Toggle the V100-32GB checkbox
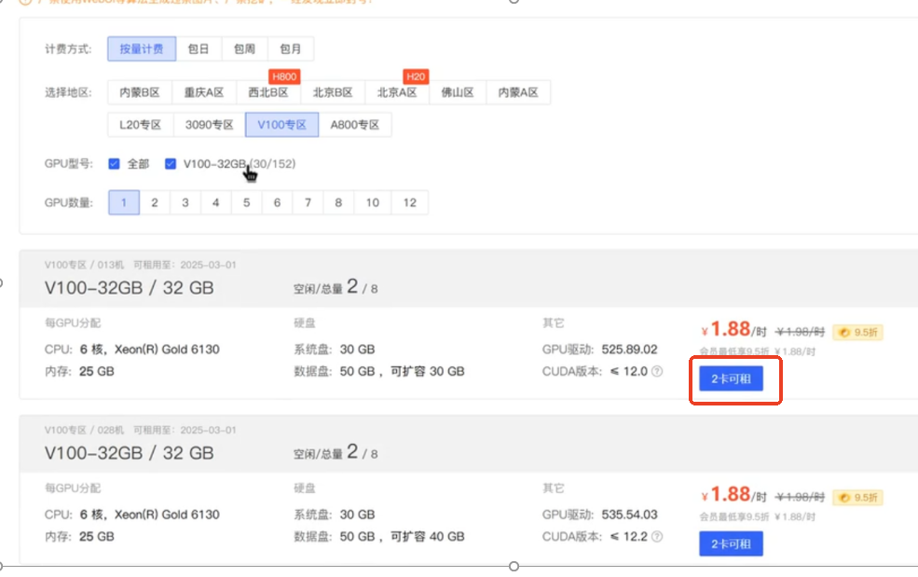The height and width of the screenshot is (577, 918). tap(171, 164)
